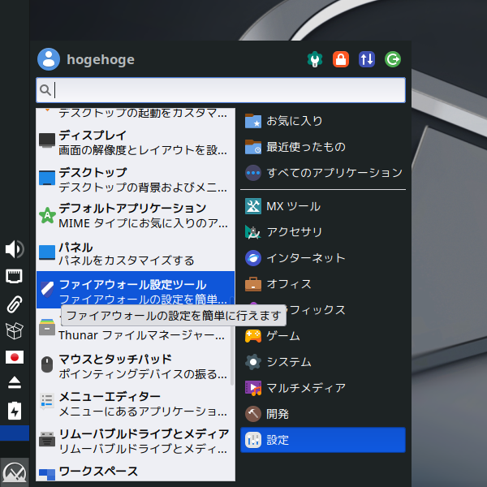
Task: Open ゲーム games category
Action: click(323, 336)
